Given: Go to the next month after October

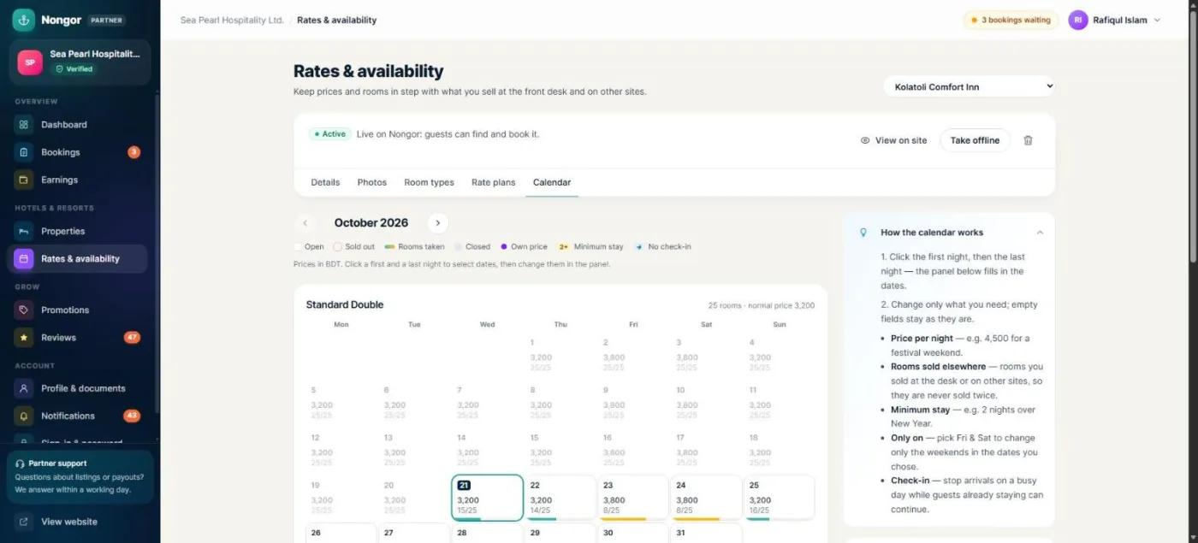Looking at the screenshot, I should coord(438,222).
